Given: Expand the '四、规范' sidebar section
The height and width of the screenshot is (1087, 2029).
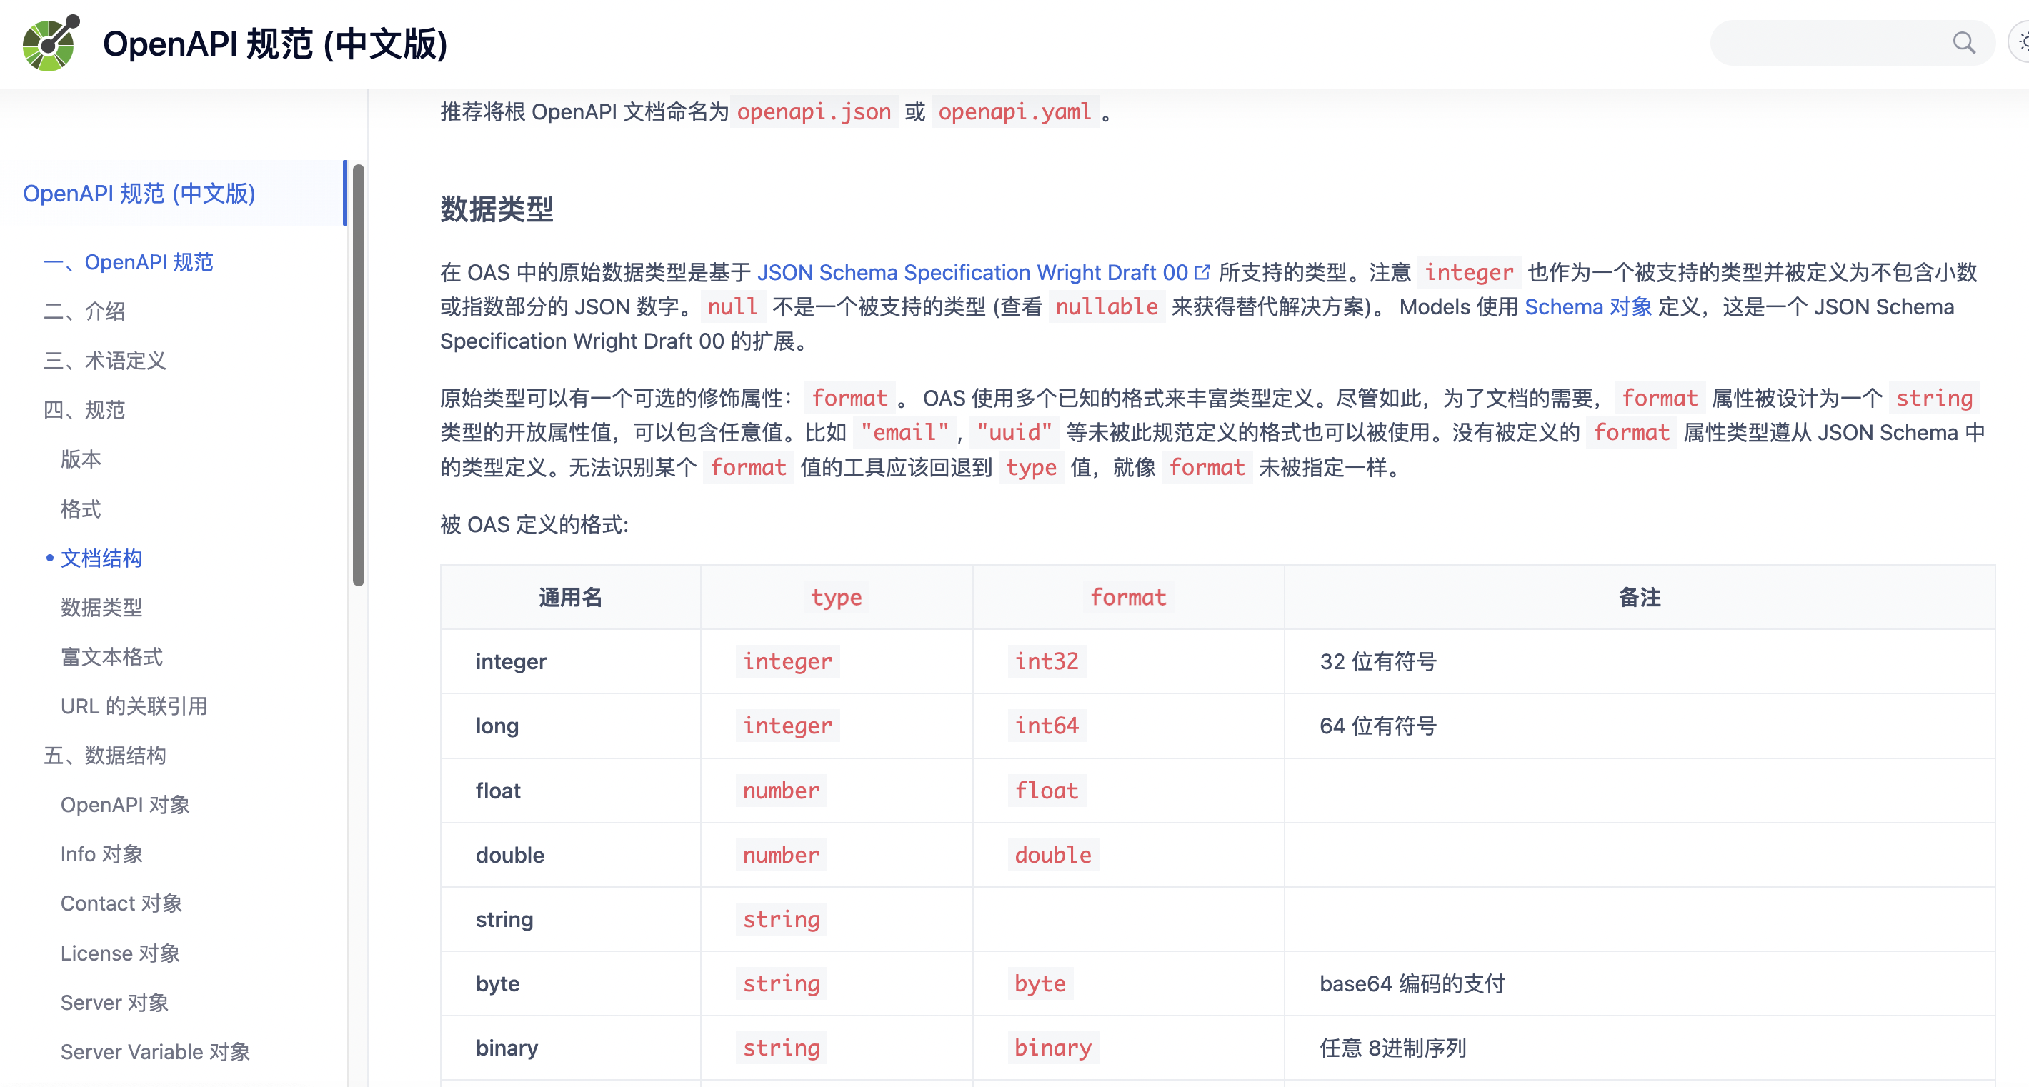Looking at the screenshot, I should [84, 409].
